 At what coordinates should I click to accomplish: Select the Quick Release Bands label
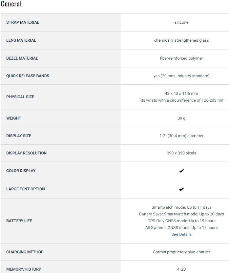(x=28, y=76)
